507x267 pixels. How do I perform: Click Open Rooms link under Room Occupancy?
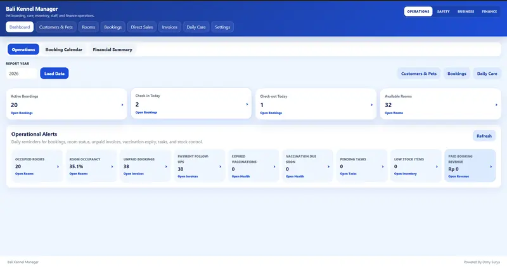79,174
